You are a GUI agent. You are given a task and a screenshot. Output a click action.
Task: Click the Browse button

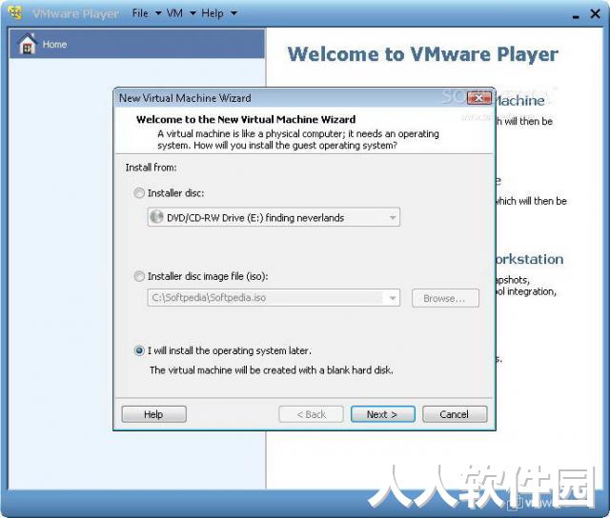click(445, 298)
